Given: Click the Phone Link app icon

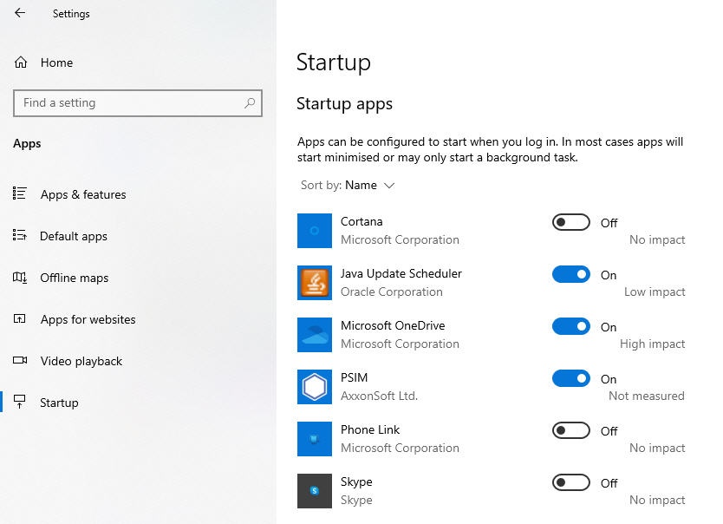Looking at the screenshot, I should pyautogui.click(x=315, y=439).
